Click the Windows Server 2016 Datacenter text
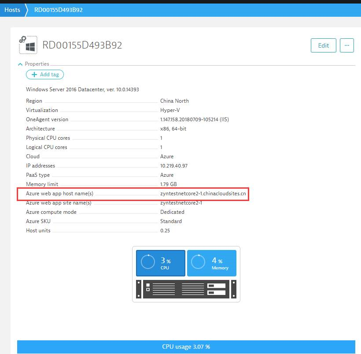Viewport: 361px width, 354px height. pyautogui.click(x=82, y=89)
